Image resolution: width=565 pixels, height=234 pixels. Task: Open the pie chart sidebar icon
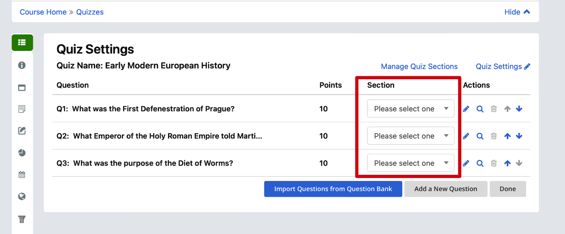point(22,153)
